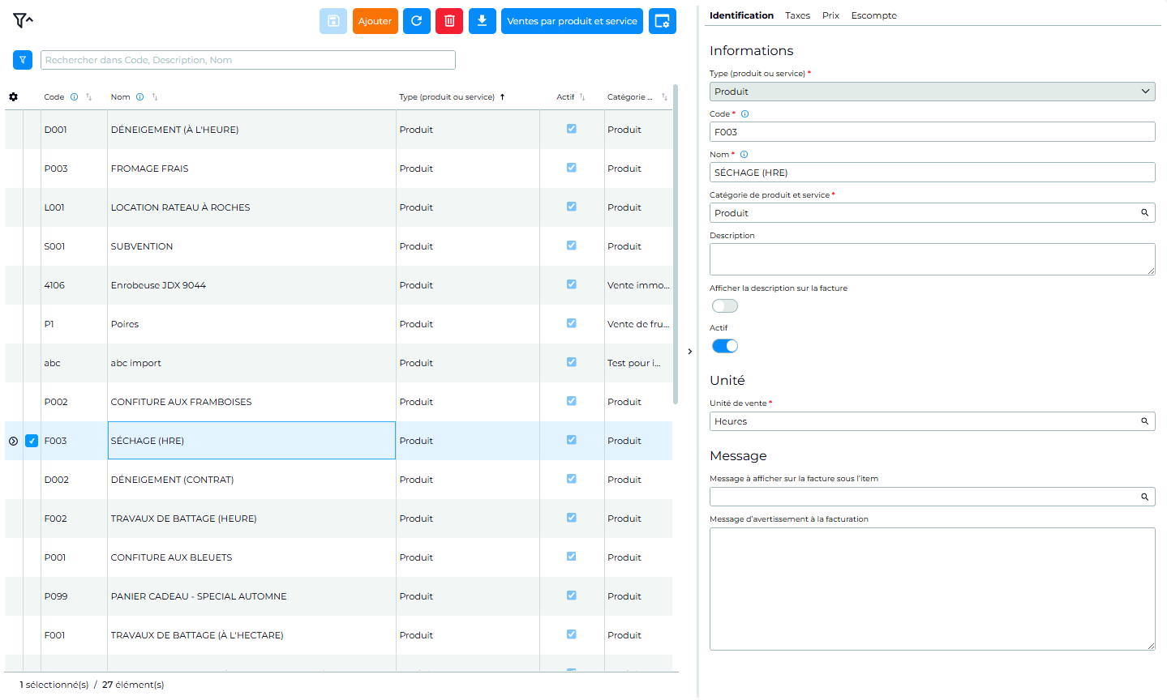Click the red trash delete icon
Image resolution: width=1167 pixels, height=700 pixels.
[449, 21]
